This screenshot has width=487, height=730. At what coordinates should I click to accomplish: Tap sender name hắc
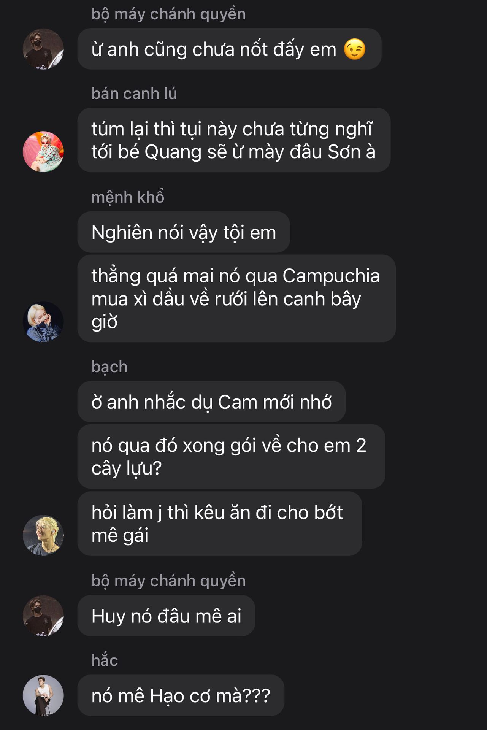point(105,660)
